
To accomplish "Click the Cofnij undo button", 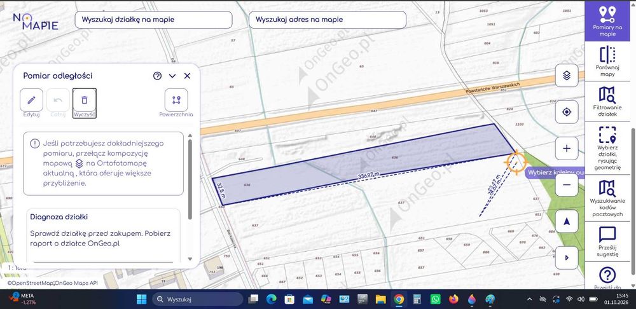I will (x=58, y=100).
